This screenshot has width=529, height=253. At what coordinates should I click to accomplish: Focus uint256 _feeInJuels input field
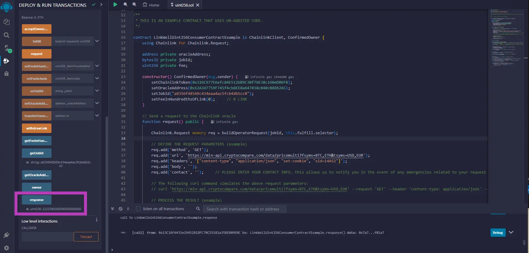pos(73,79)
